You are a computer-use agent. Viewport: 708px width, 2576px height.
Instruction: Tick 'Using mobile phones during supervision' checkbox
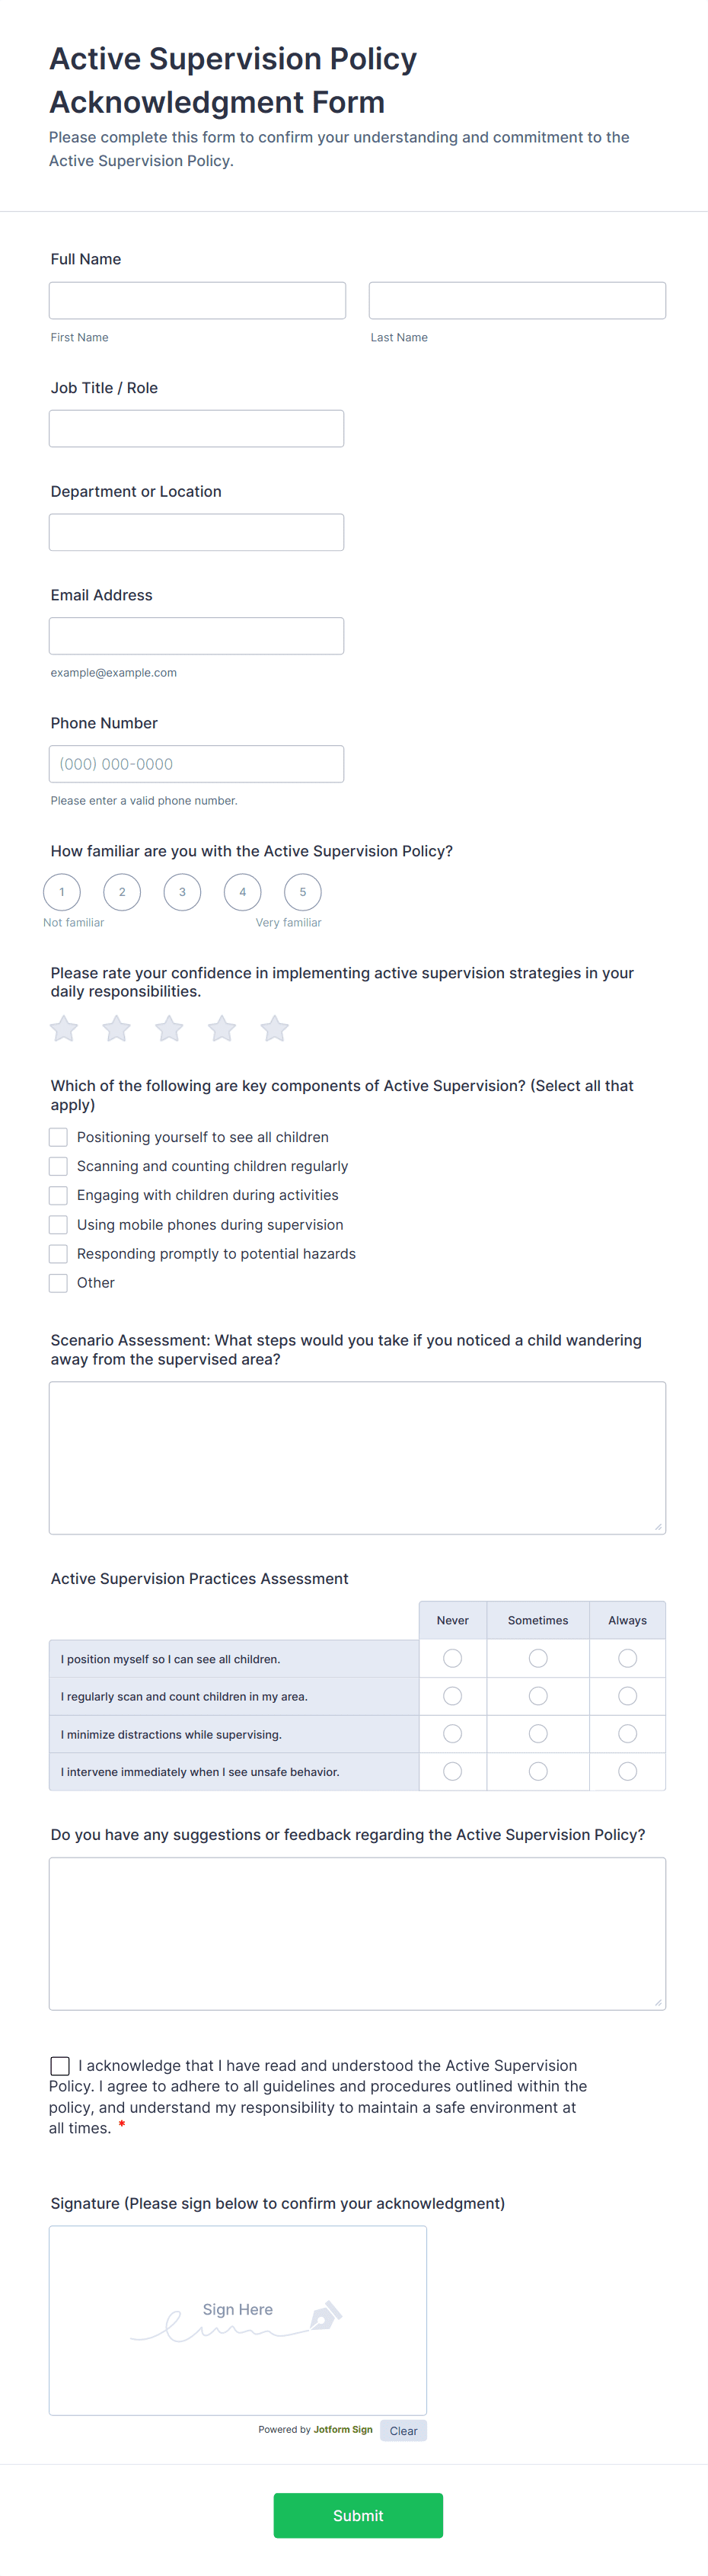point(59,1225)
